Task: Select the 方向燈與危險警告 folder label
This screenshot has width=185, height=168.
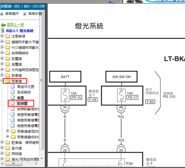Action: pos(25,70)
